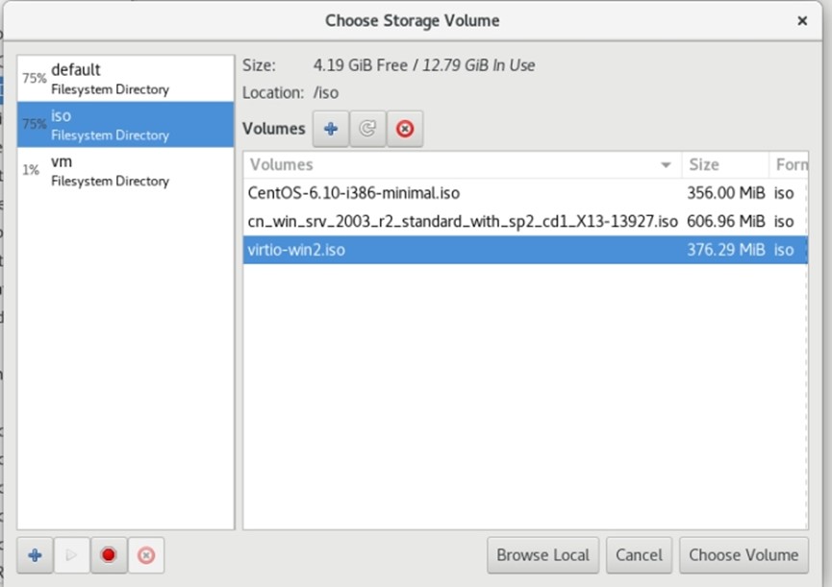This screenshot has height=587, width=832.
Task: Close the Choose Storage Volume dialog
Action: coord(802,20)
